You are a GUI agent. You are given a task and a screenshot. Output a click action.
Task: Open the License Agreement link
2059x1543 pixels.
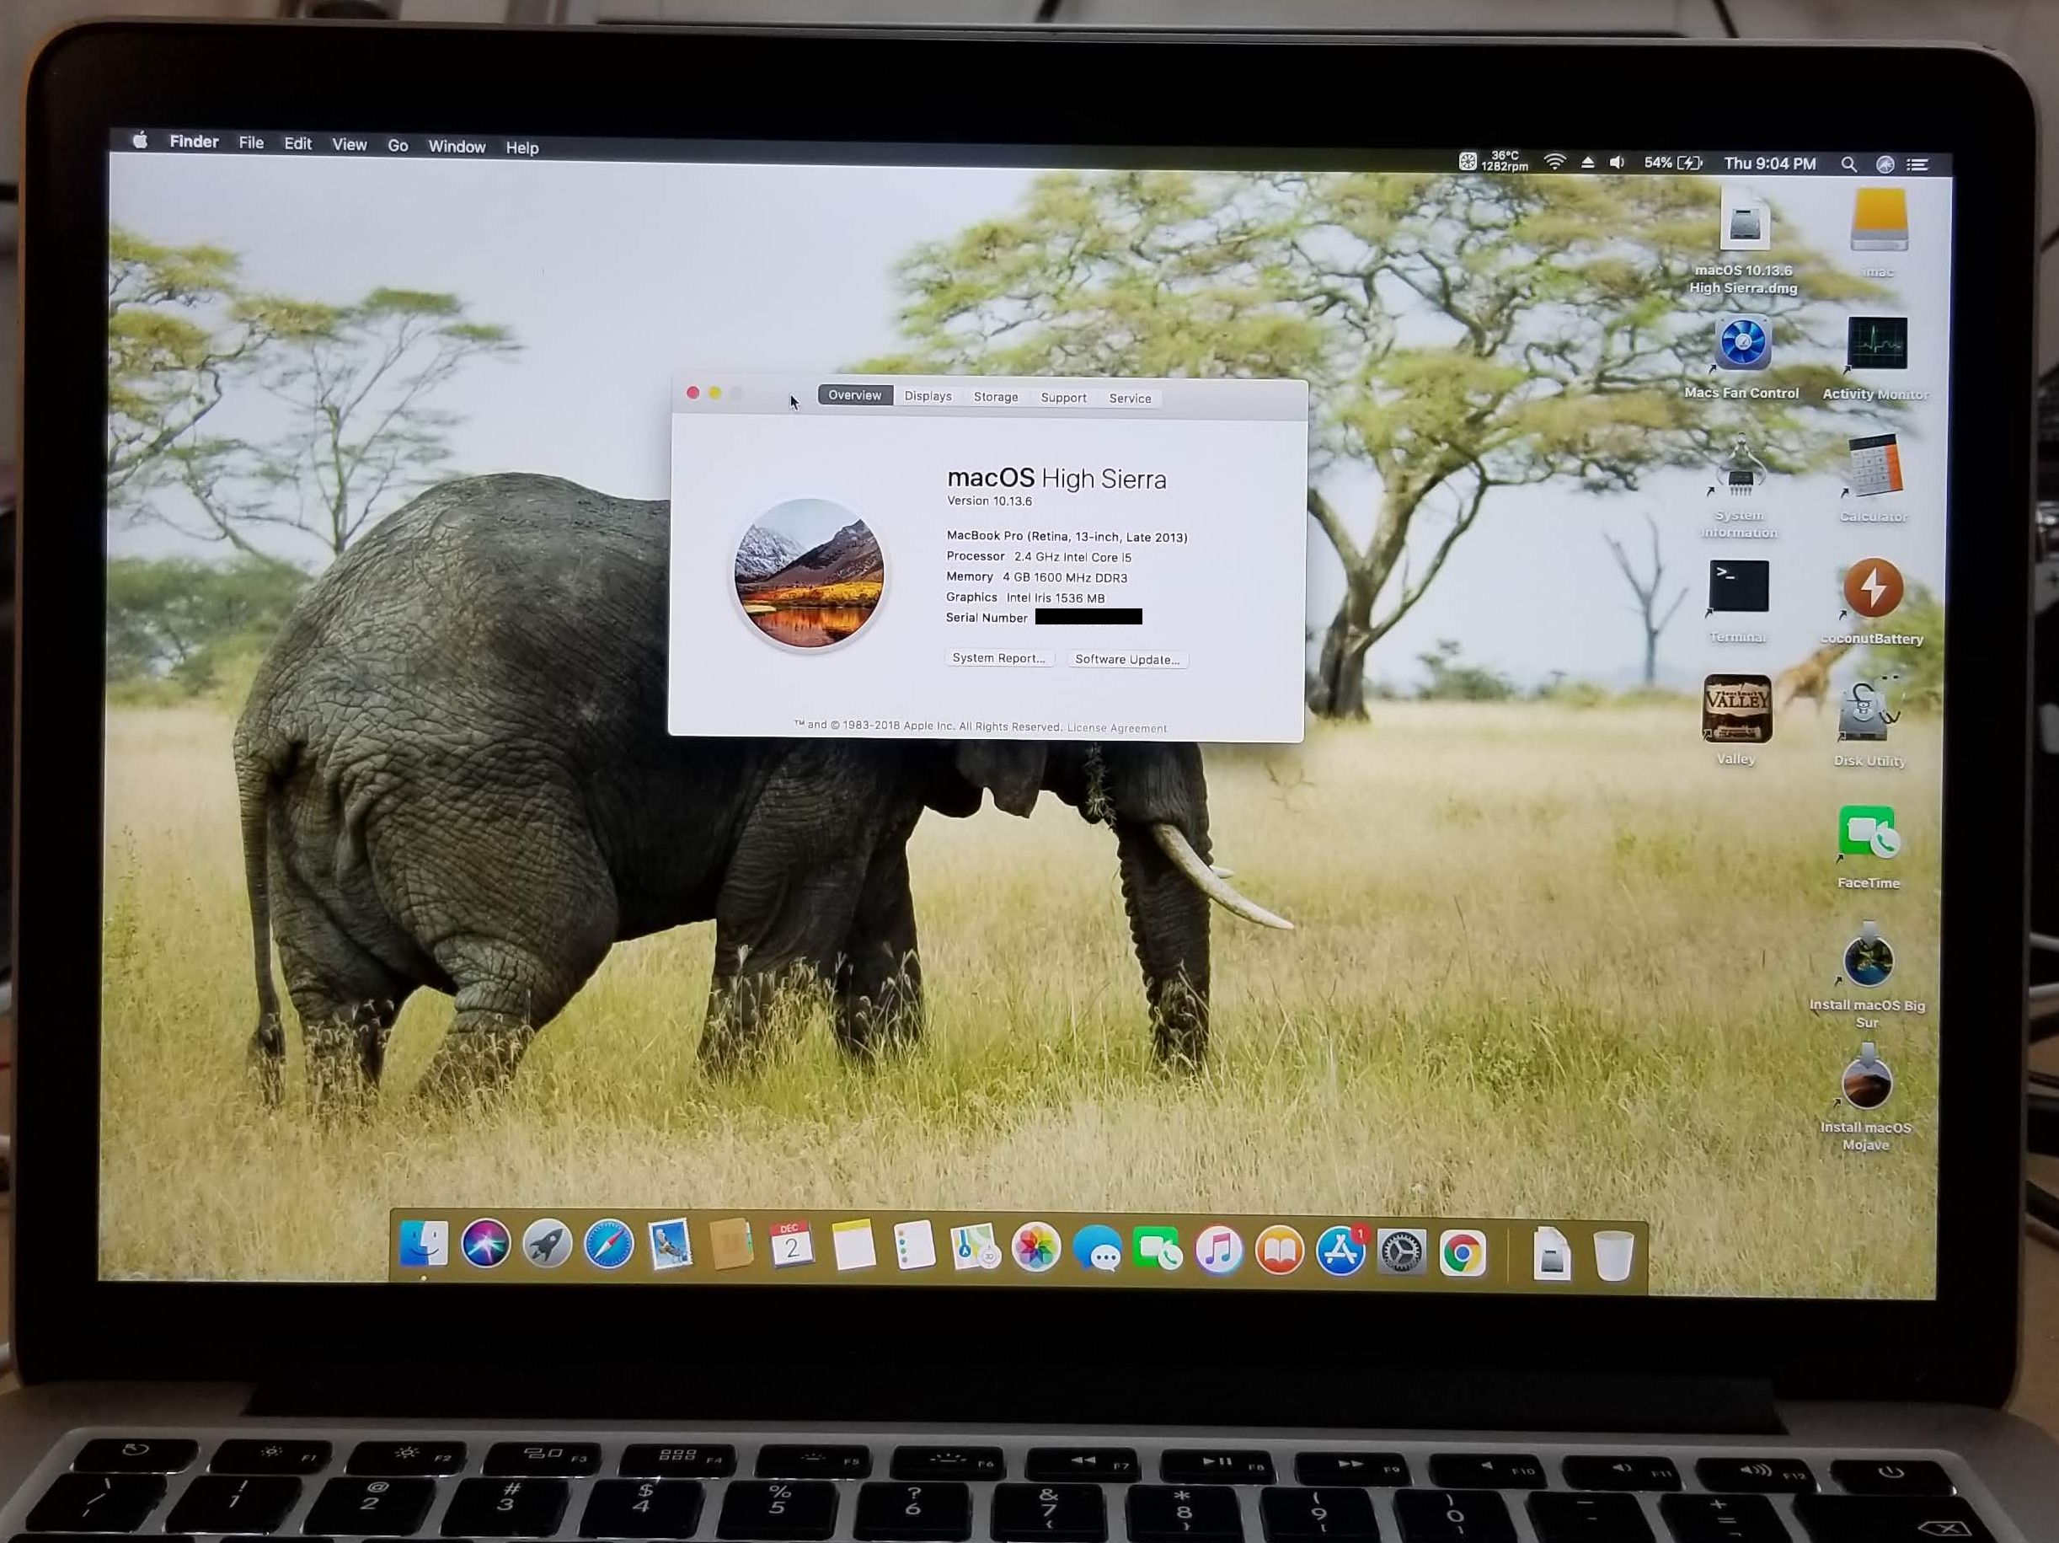point(1116,728)
